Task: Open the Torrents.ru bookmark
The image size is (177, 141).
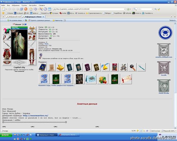Action: click(80, 13)
